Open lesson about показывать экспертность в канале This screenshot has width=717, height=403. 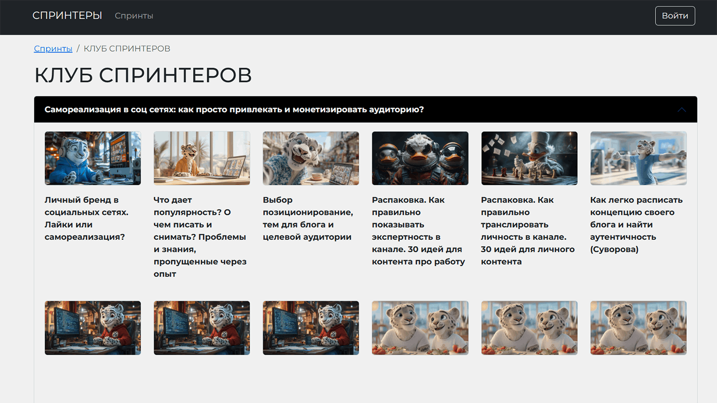(418, 231)
